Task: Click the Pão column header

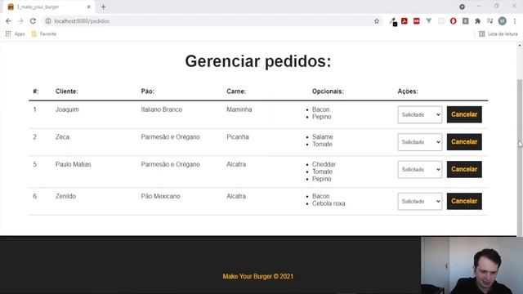Action: 147,91
